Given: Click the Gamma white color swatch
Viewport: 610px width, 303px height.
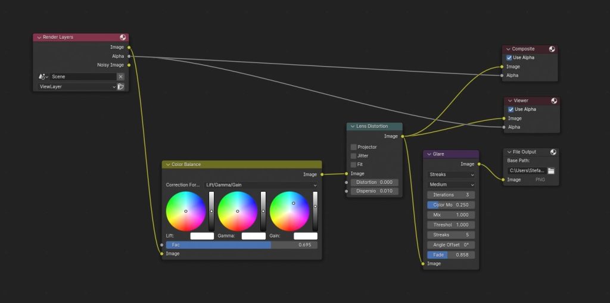Looking at the screenshot, I should pyautogui.click(x=254, y=236).
